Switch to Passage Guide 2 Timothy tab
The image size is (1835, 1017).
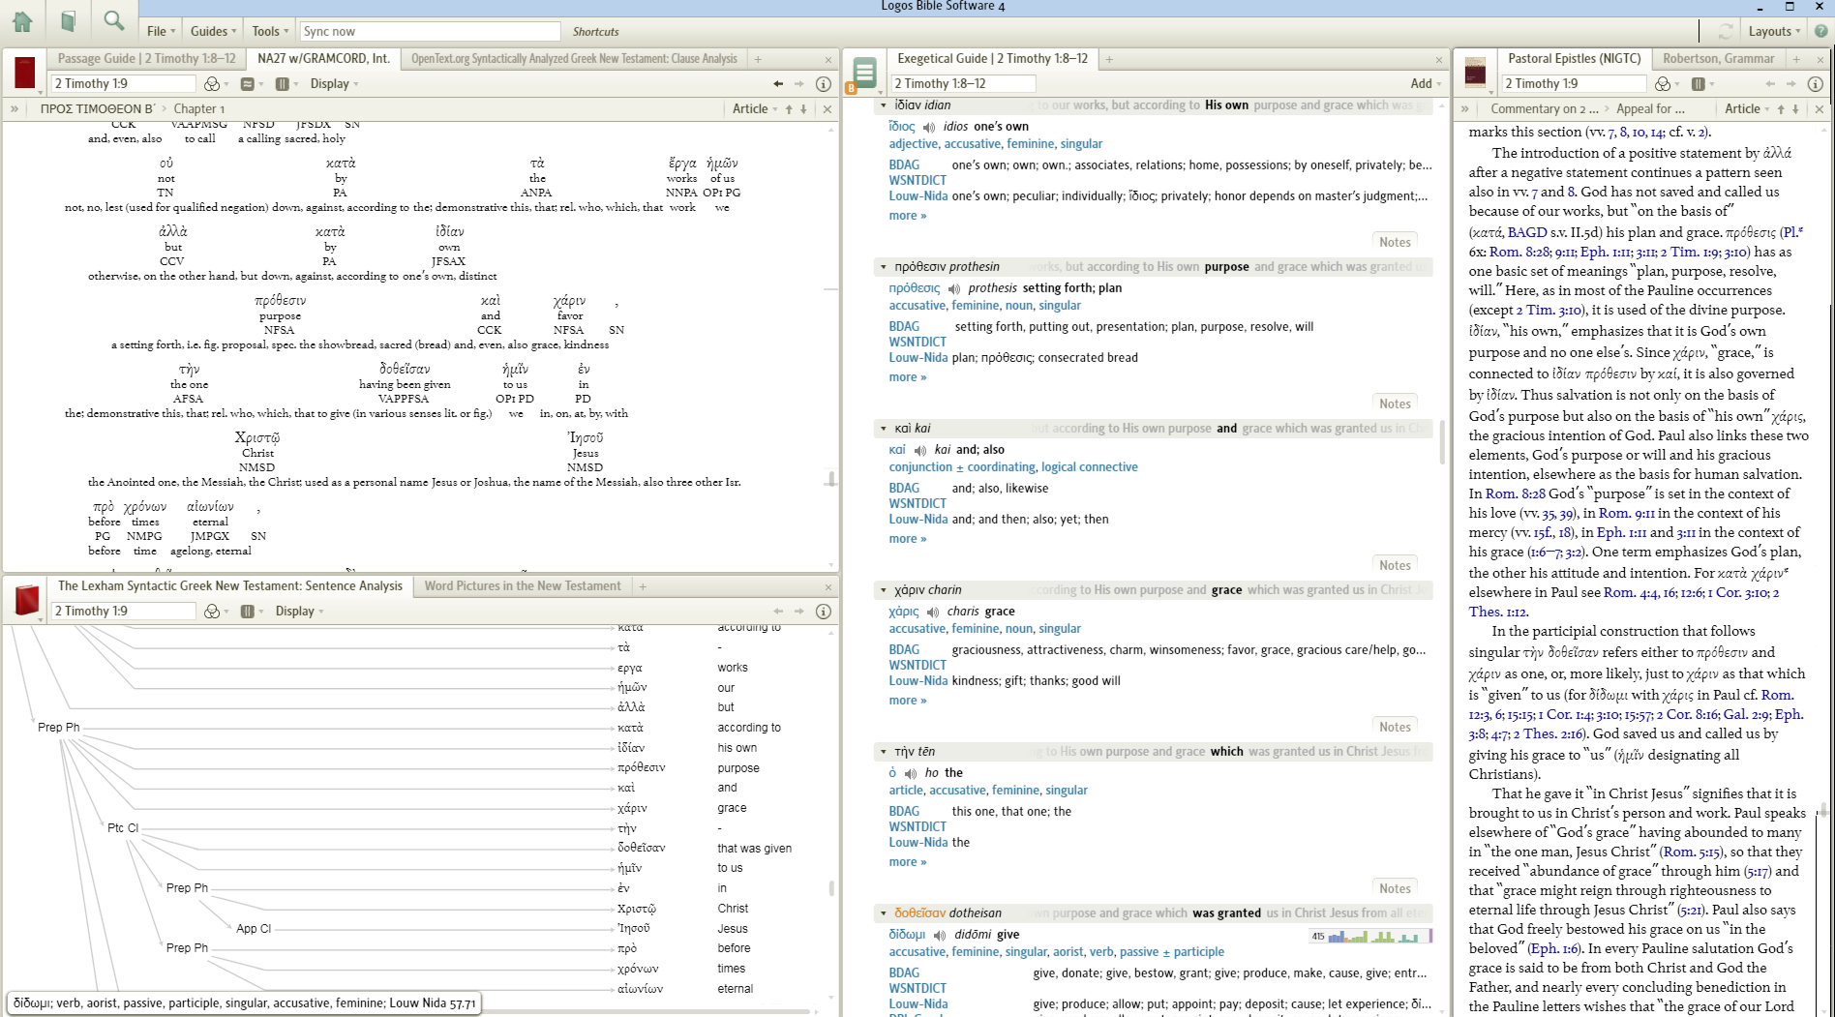coord(146,59)
